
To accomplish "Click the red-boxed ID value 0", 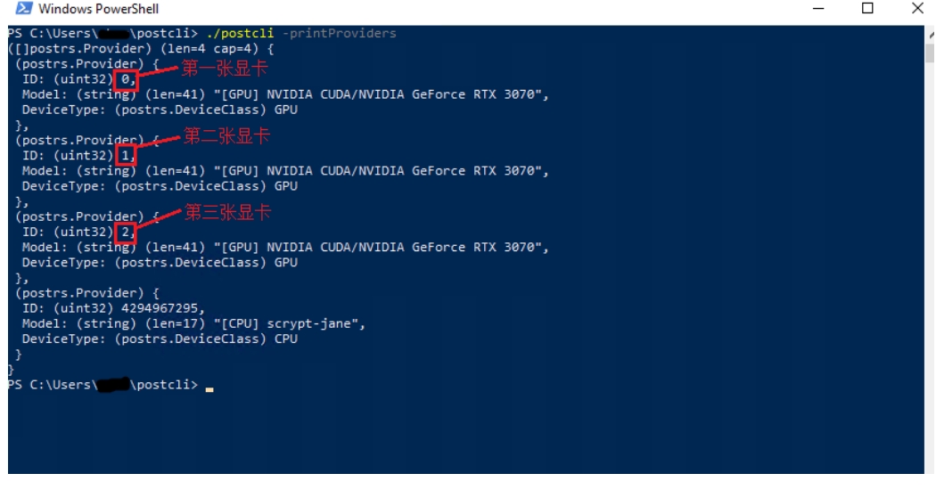I will tap(126, 79).
